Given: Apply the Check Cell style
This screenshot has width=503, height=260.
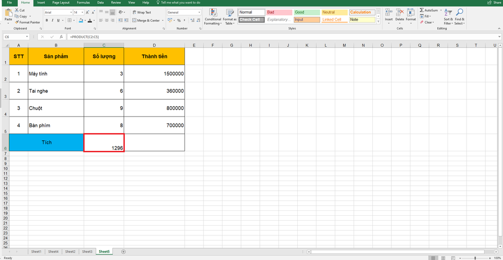Looking at the screenshot, I should tap(252, 20).
